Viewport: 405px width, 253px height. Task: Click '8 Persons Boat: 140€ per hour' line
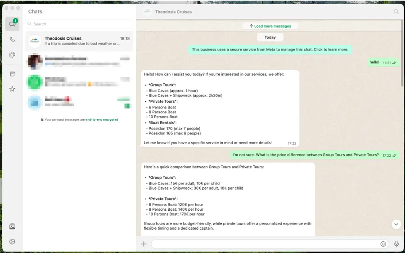click(x=174, y=209)
